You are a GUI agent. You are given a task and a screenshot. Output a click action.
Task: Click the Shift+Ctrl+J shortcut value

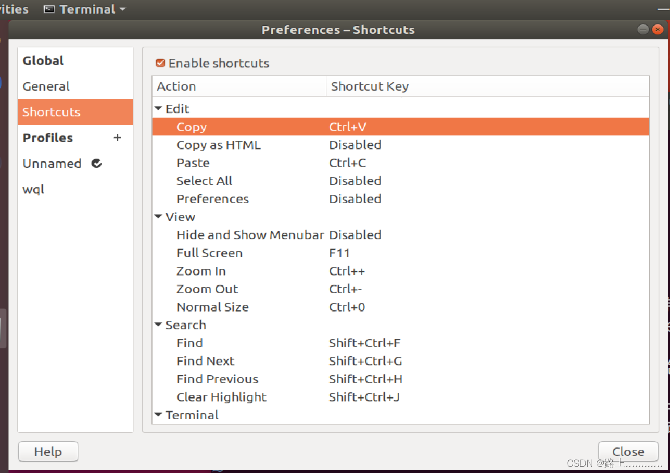coord(364,397)
